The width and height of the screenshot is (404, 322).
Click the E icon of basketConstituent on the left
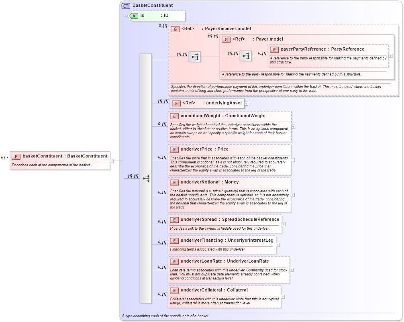click(15, 157)
